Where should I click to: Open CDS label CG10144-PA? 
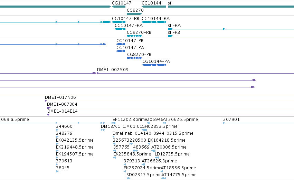[x=156, y=61]
